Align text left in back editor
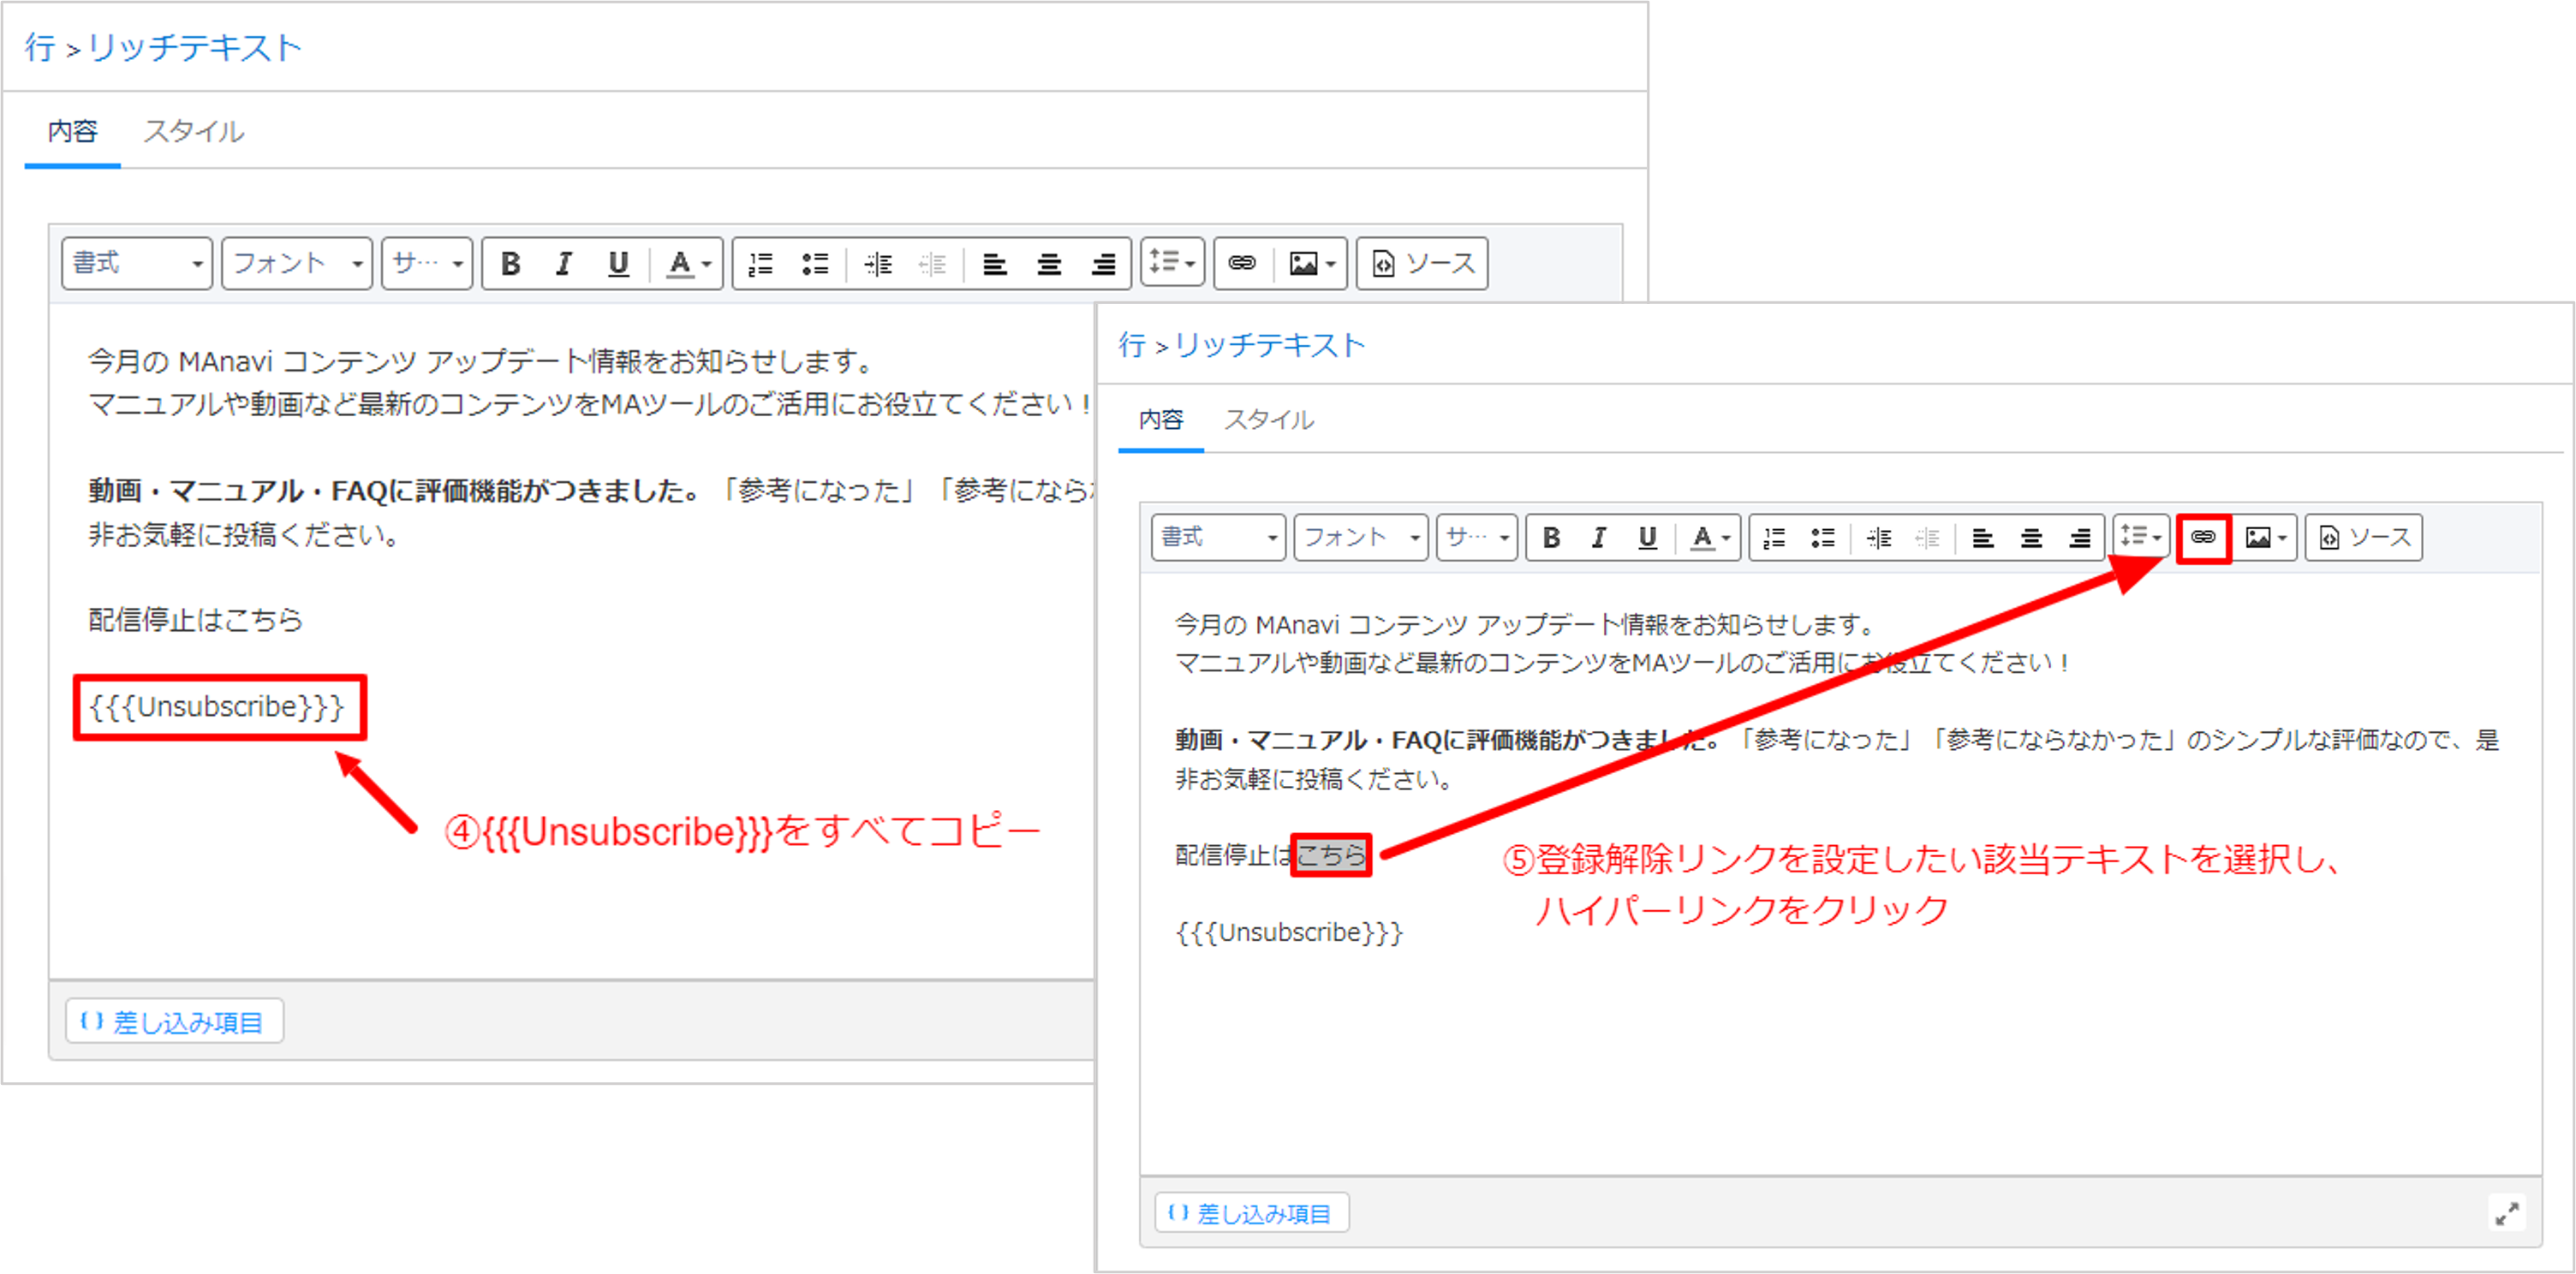Screen dimensions: 2576x1274 pyautogui.click(x=995, y=264)
